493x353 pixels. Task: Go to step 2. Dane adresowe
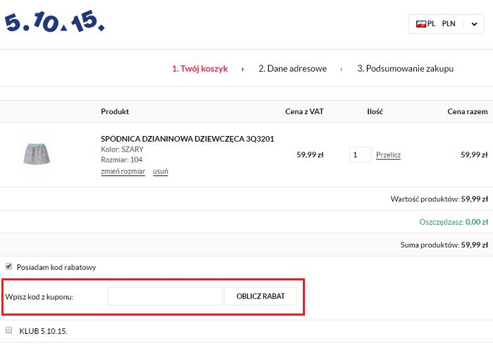click(x=292, y=68)
